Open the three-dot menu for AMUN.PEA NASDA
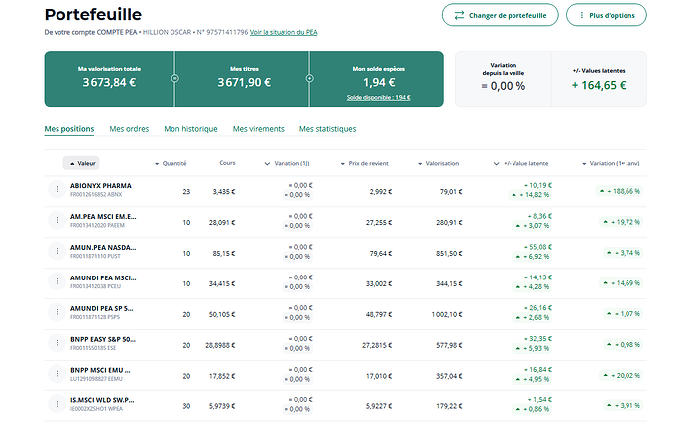This screenshot has width=684, height=443. pyautogui.click(x=57, y=252)
